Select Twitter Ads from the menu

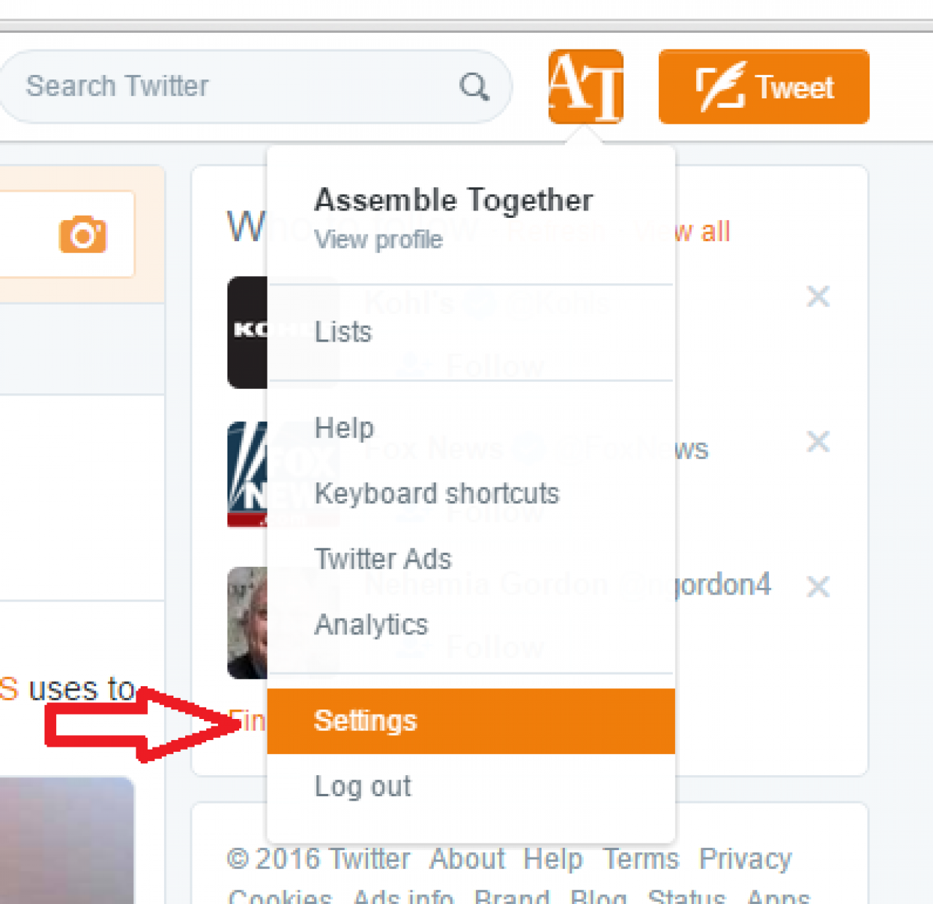383,559
